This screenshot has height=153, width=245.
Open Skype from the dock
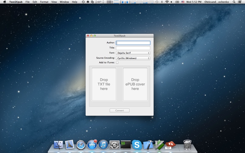tap(137, 145)
